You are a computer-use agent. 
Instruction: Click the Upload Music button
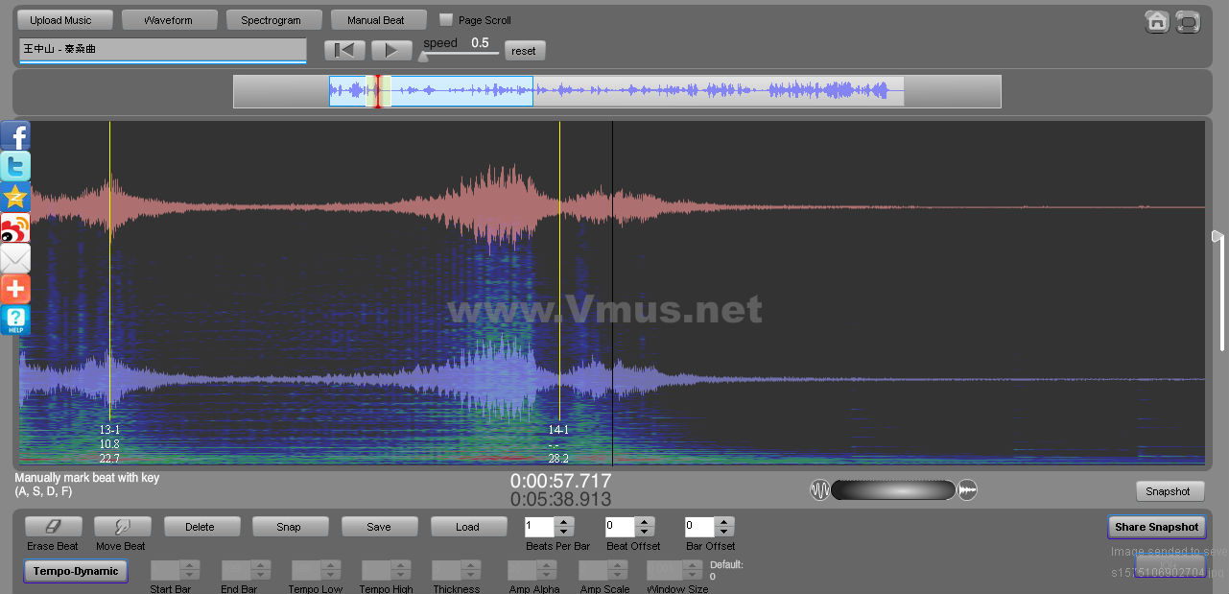[x=61, y=20]
